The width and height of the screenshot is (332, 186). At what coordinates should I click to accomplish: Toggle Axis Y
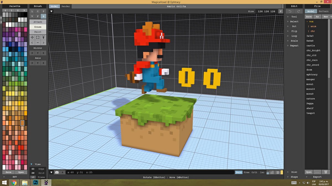(x=38, y=63)
